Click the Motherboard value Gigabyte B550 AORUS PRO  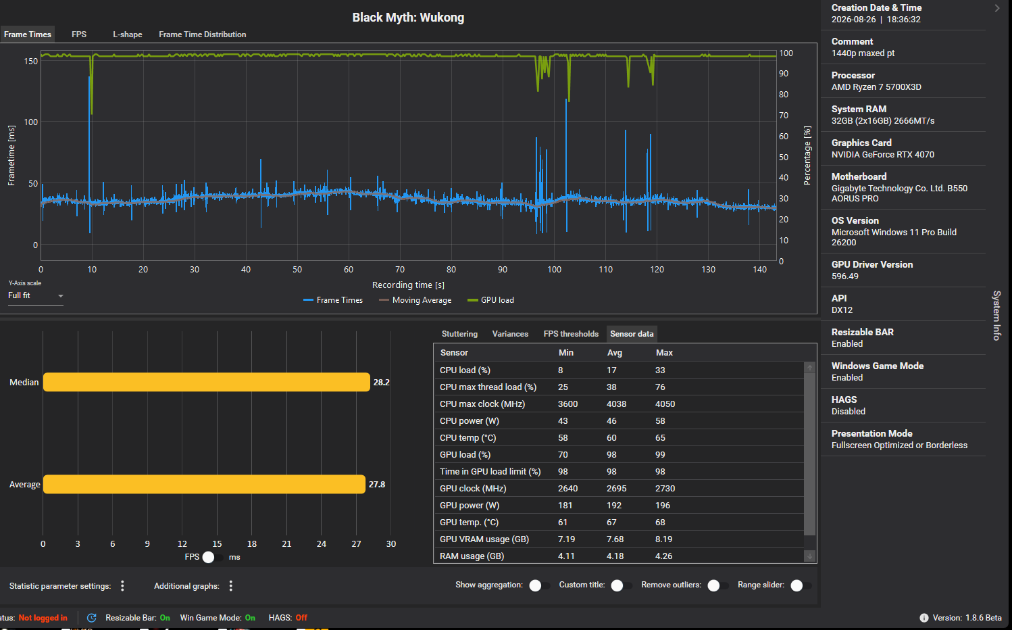tap(899, 193)
